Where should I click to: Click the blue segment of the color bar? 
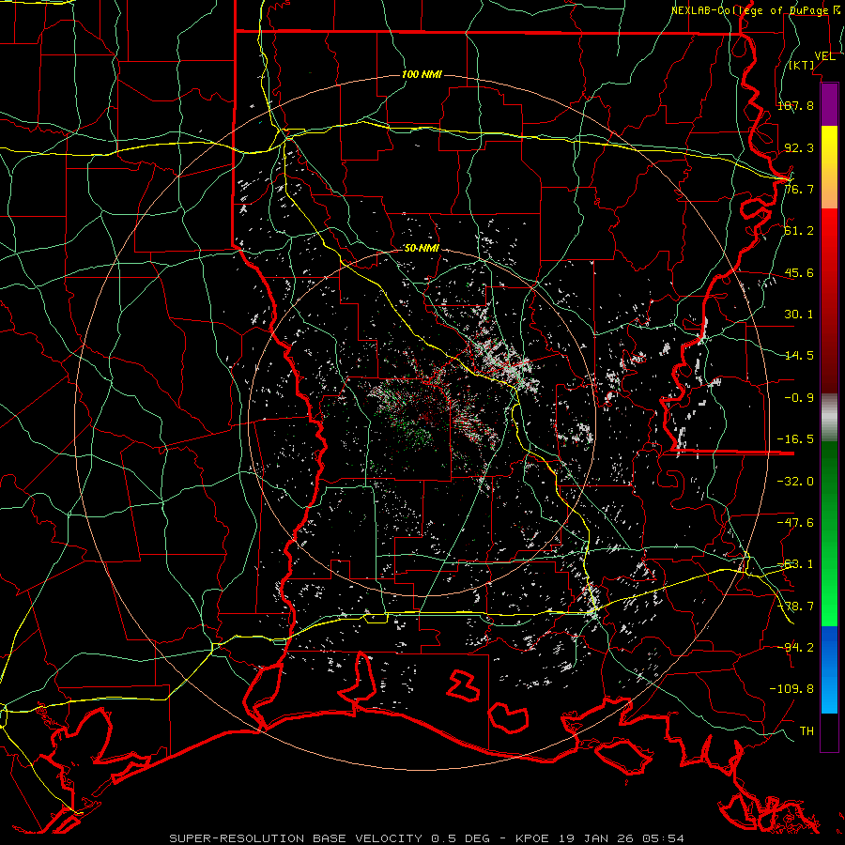tap(829, 669)
